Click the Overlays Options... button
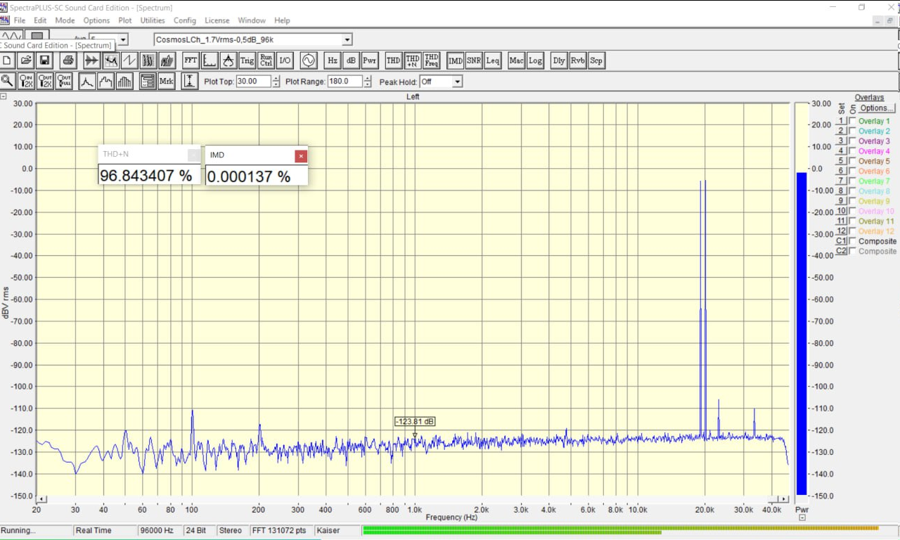 [877, 108]
